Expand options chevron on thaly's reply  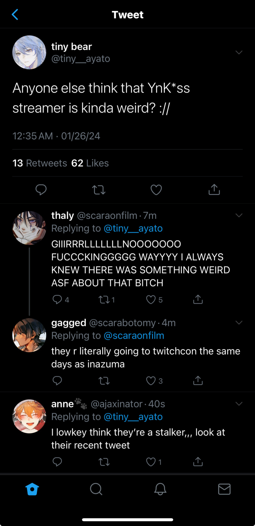[x=239, y=215]
